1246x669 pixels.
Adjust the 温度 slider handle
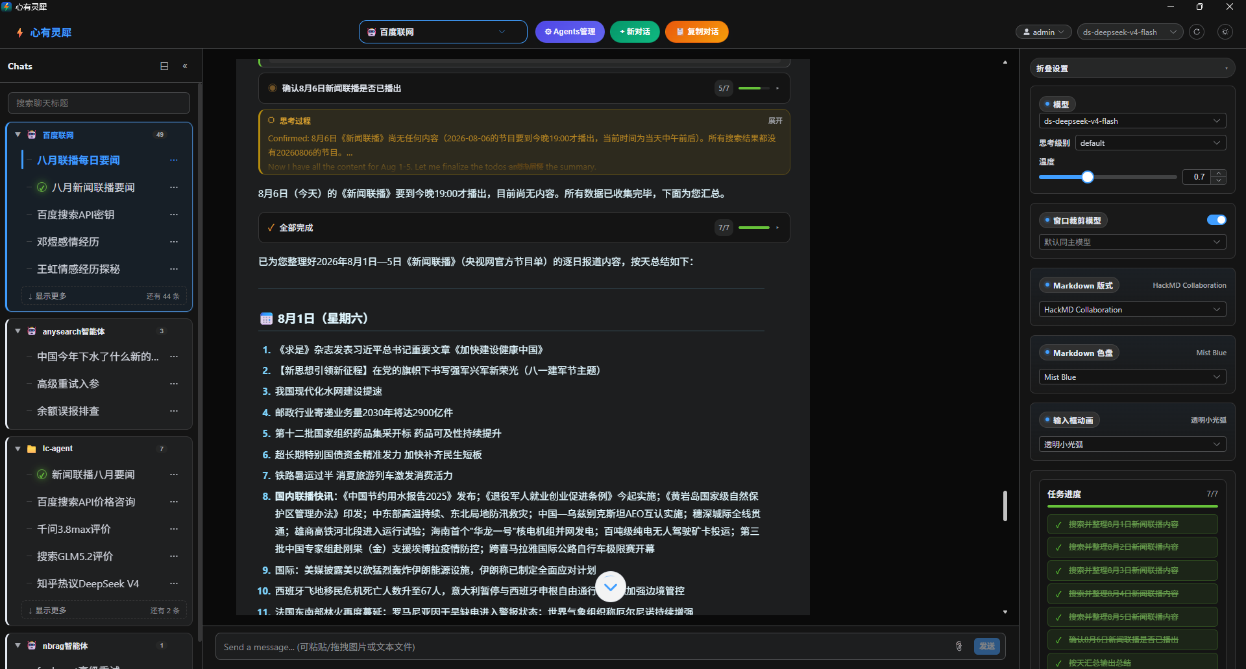tap(1088, 177)
